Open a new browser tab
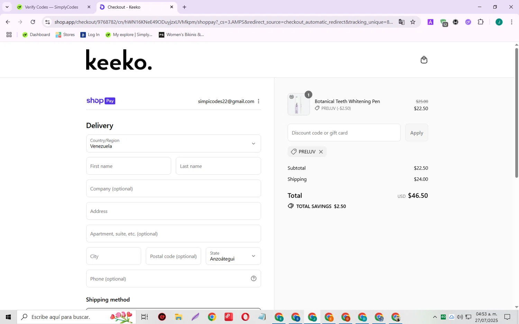 (184, 7)
